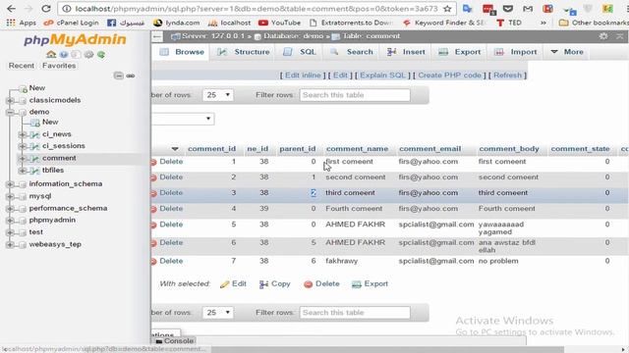This screenshot has width=629, height=353.
Task: Click the browser address bar
Action: pyautogui.click(x=257, y=9)
